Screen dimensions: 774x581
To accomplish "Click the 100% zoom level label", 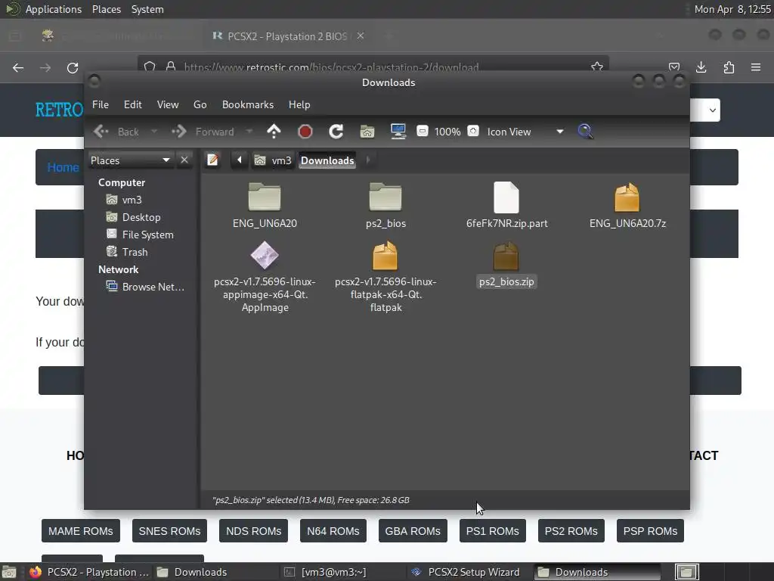I will 447,132.
